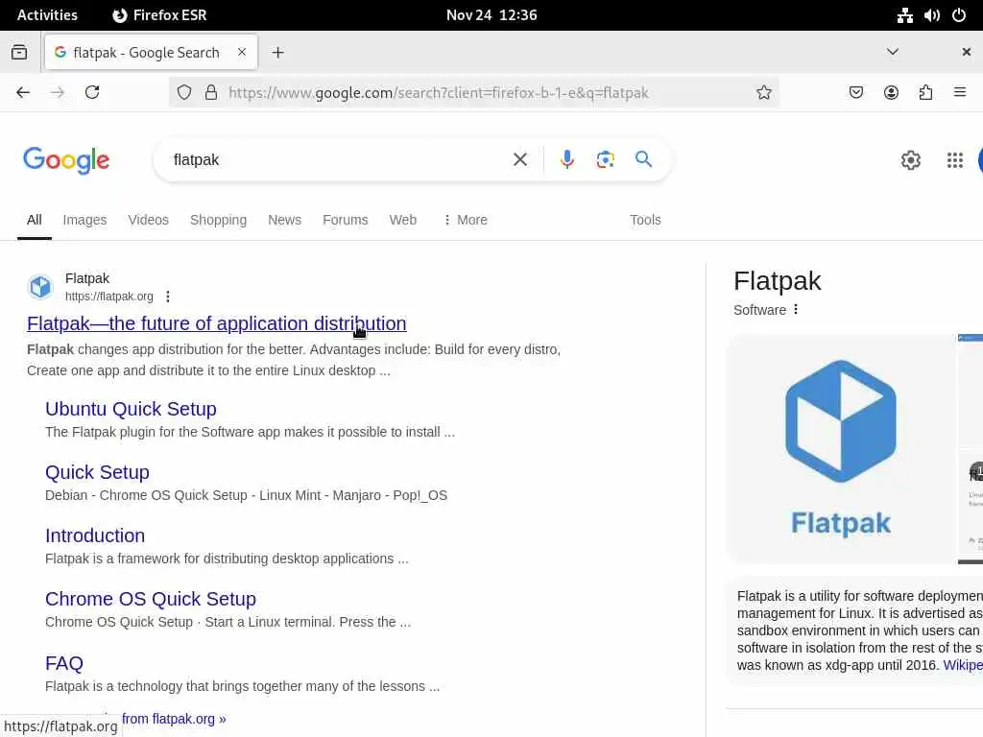Screen dimensions: 983x737
Task: Open the Save to Pocket icon
Action: (x=855, y=93)
